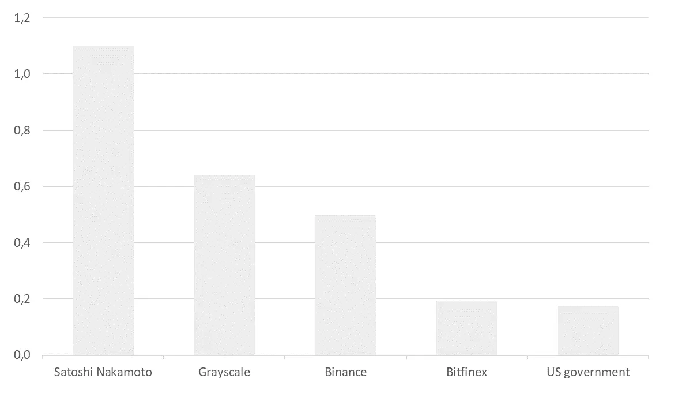Click the 0,0 y-axis label

[22, 355]
